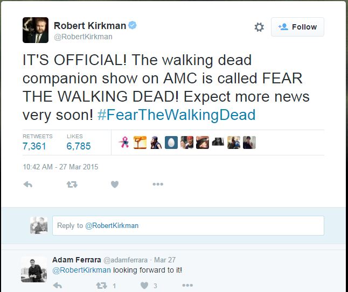Open the three-dots more options on main tweet
The image size is (348, 292).
point(157,184)
